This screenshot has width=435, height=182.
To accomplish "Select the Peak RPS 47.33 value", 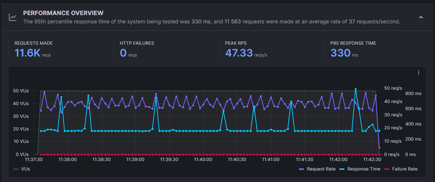I will coord(239,53).
